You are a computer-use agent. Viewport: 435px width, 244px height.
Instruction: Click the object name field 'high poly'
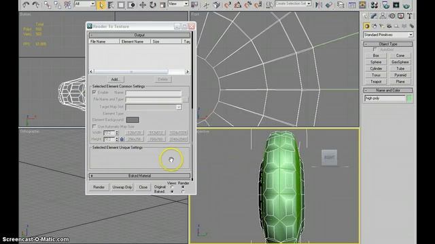pos(385,98)
